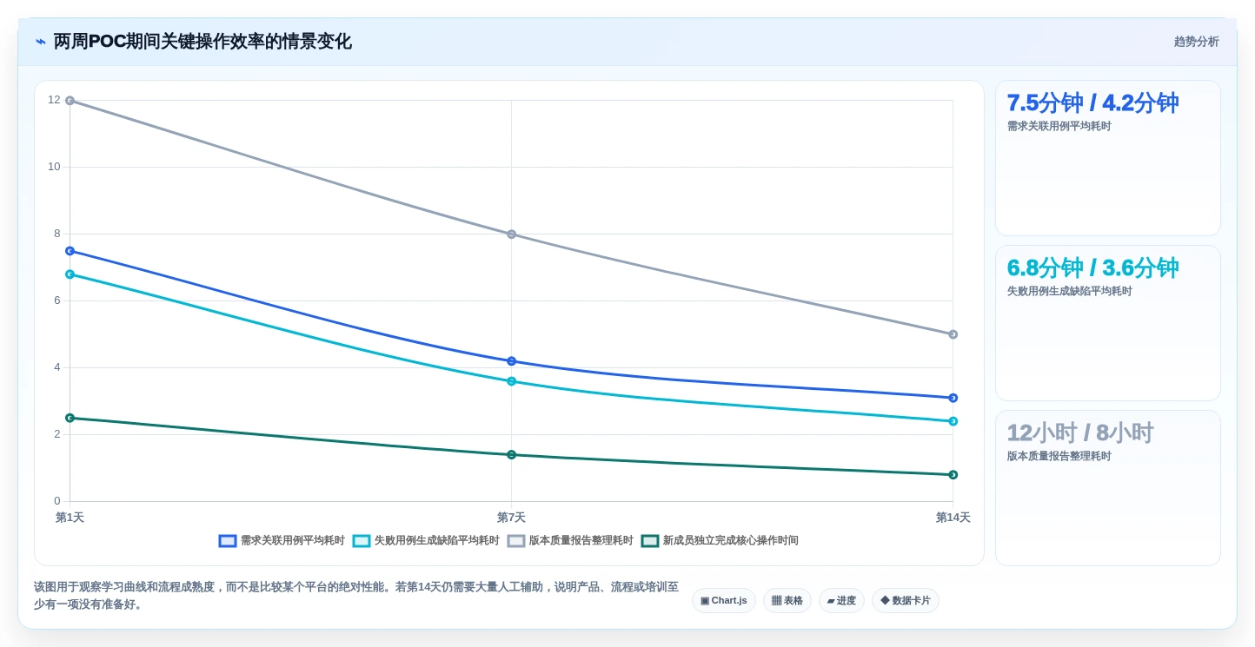The image size is (1255, 647).
Task: Click the title 两周POC期间关键操作效率的情景变化
Action: point(203,42)
